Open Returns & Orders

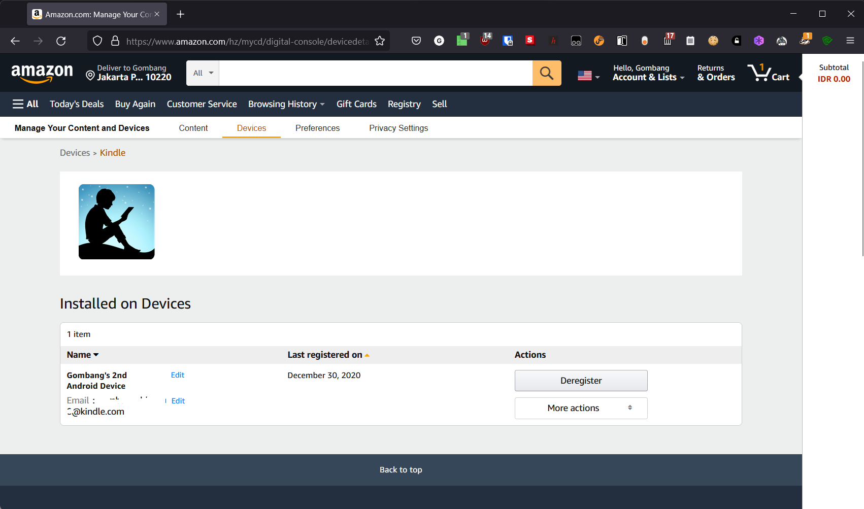[x=716, y=73]
